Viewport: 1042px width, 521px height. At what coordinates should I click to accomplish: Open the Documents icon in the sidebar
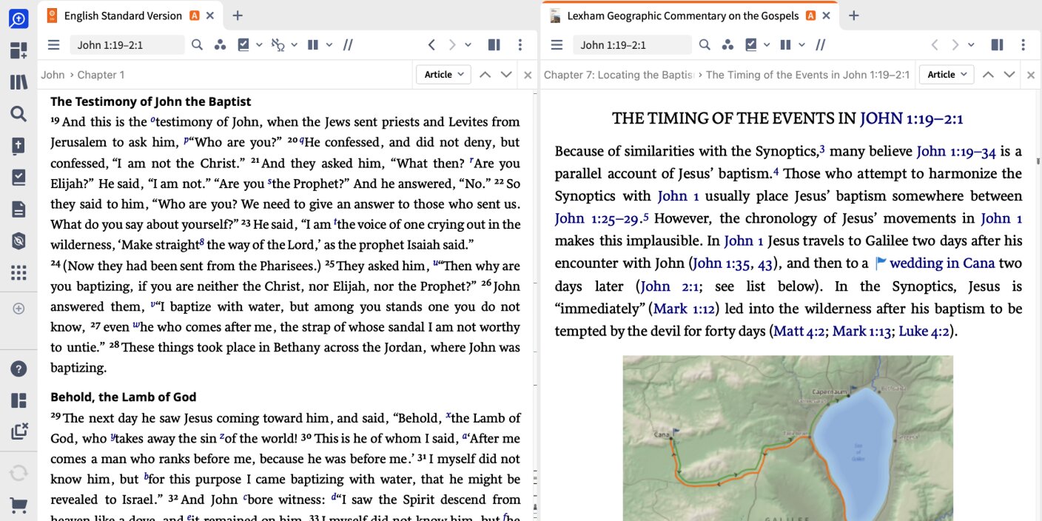pyautogui.click(x=19, y=209)
